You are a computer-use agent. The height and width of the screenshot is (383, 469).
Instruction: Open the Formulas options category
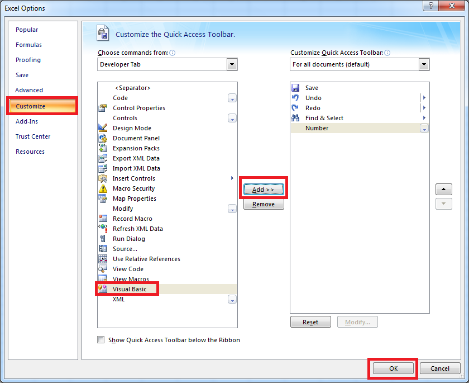[x=28, y=45]
